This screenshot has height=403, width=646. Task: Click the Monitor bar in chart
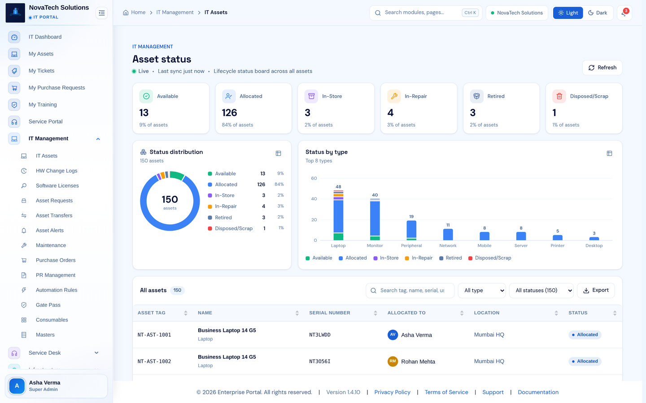pyautogui.click(x=375, y=219)
